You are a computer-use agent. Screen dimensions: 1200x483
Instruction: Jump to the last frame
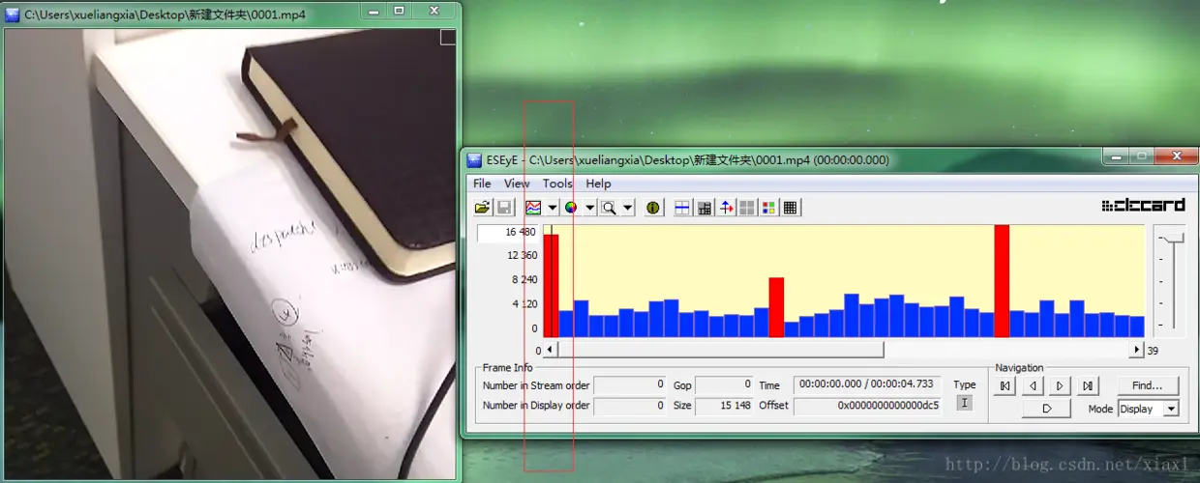(1087, 386)
